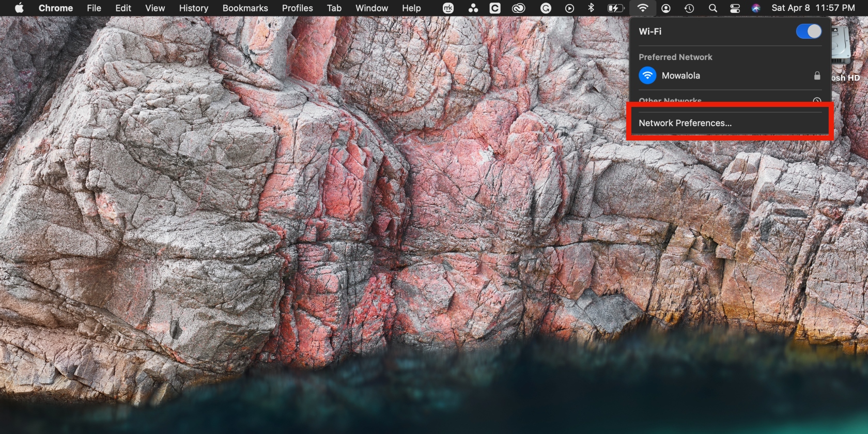This screenshot has height=434, width=868.
Task: Open Spotlight search
Action: (712, 8)
